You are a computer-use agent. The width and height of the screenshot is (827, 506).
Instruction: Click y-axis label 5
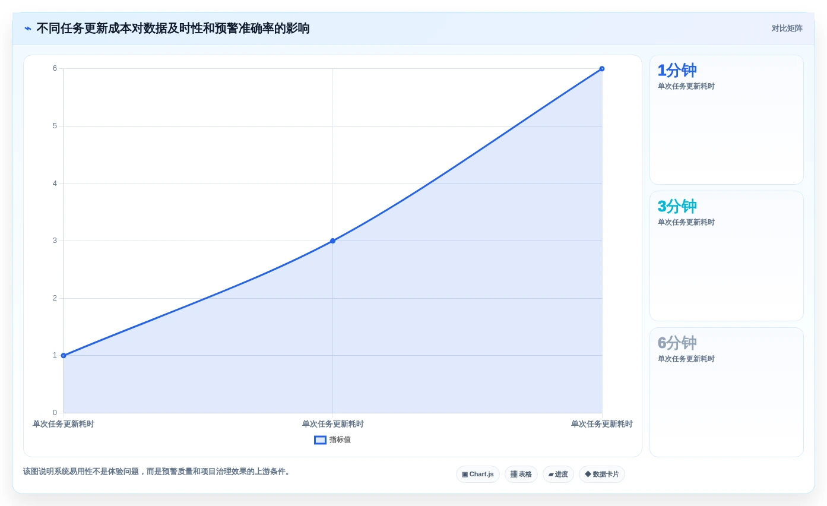pyautogui.click(x=55, y=126)
